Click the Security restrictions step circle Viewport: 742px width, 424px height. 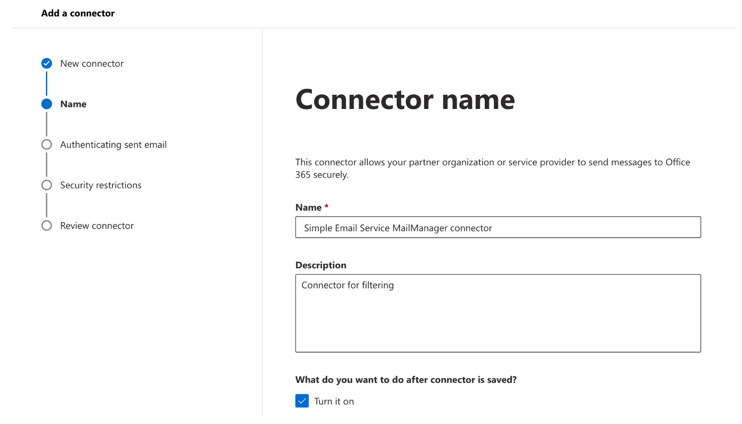pyautogui.click(x=46, y=185)
